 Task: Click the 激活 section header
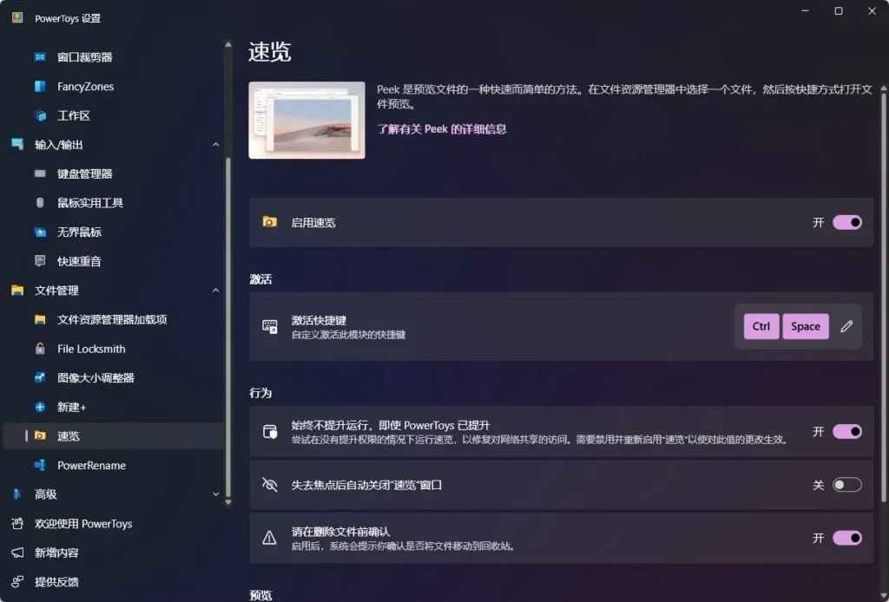pos(260,279)
